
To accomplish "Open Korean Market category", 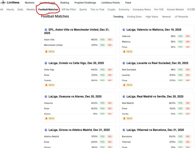I will tap(175, 9).
